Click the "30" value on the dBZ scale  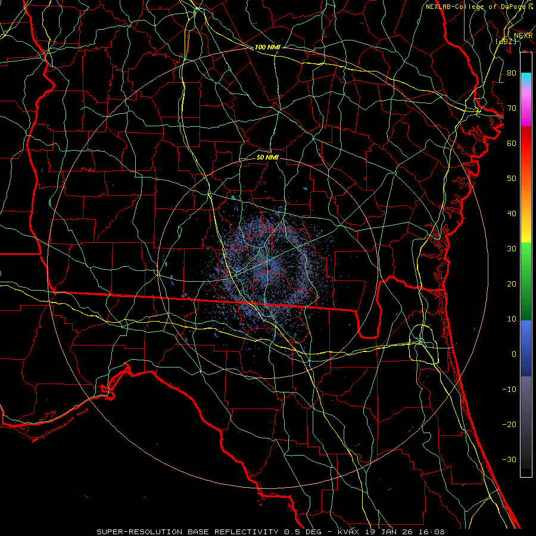pos(512,249)
